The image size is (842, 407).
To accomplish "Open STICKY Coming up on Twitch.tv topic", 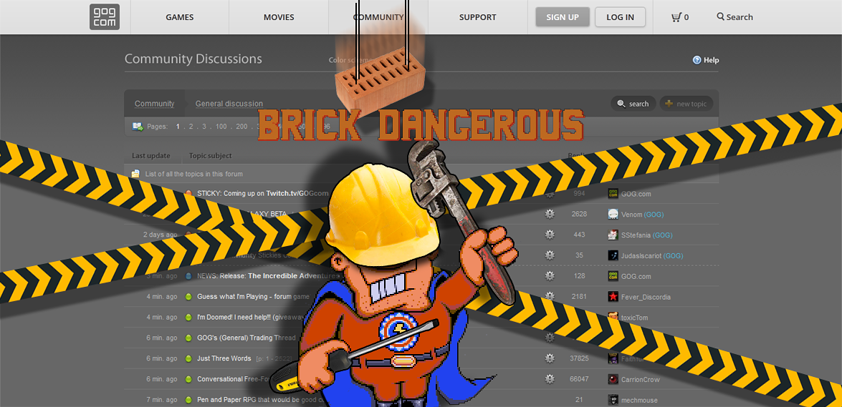I will [262, 193].
